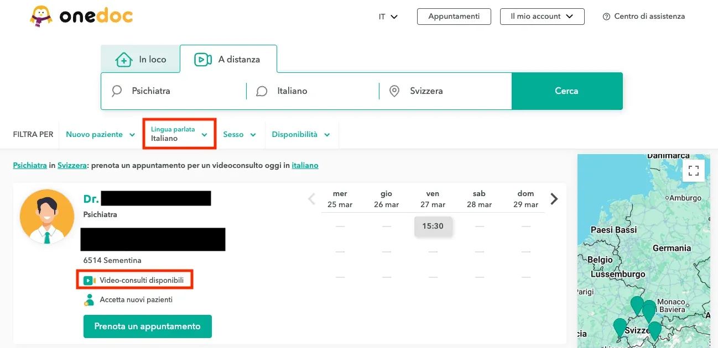This screenshot has height=348, width=718.
Task: Click the ven 27 mar column header
Action: pyautogui.click(x=433, y=199)
